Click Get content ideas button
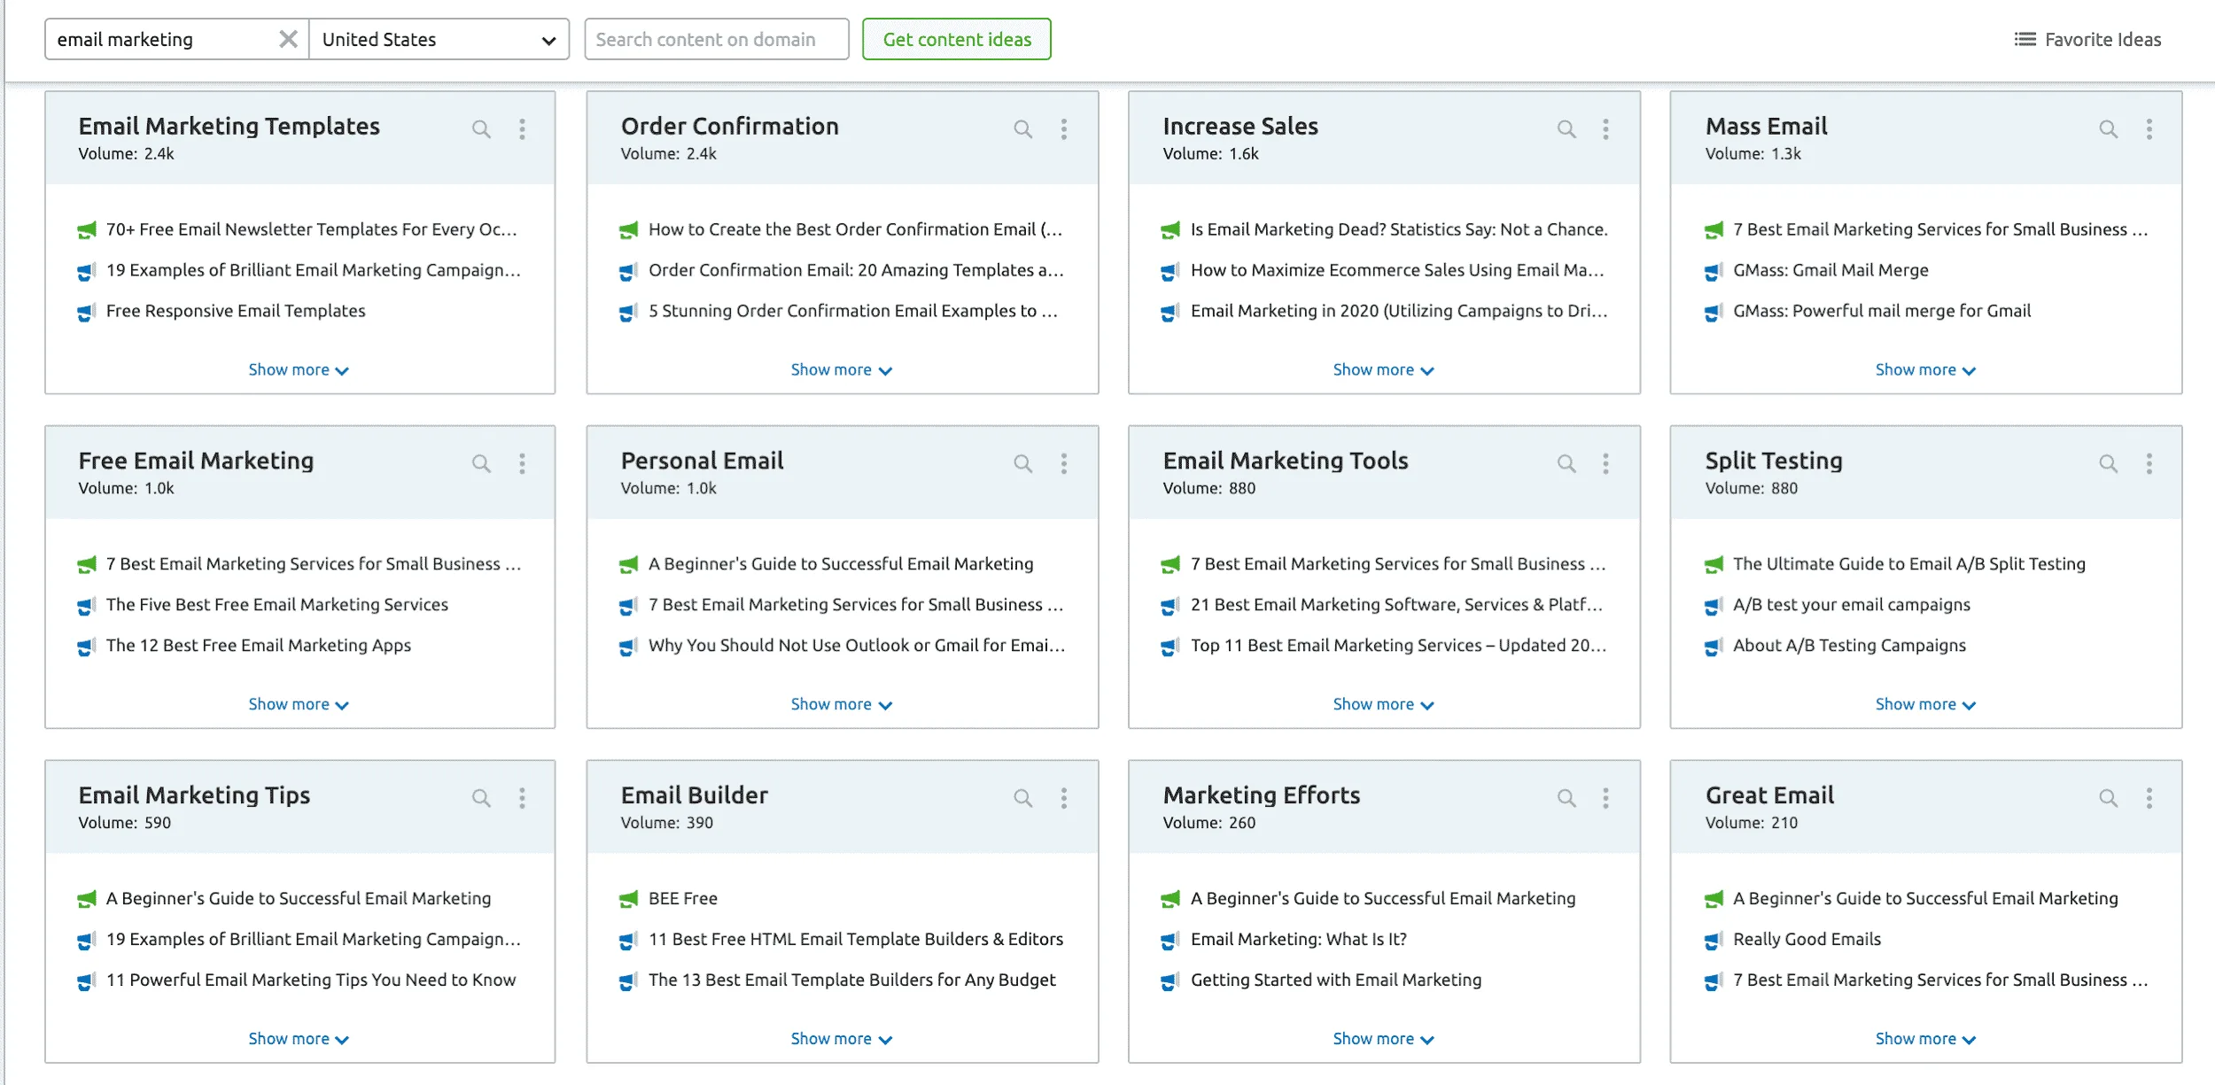The image size is (2215, 1085). coord(956,39)
